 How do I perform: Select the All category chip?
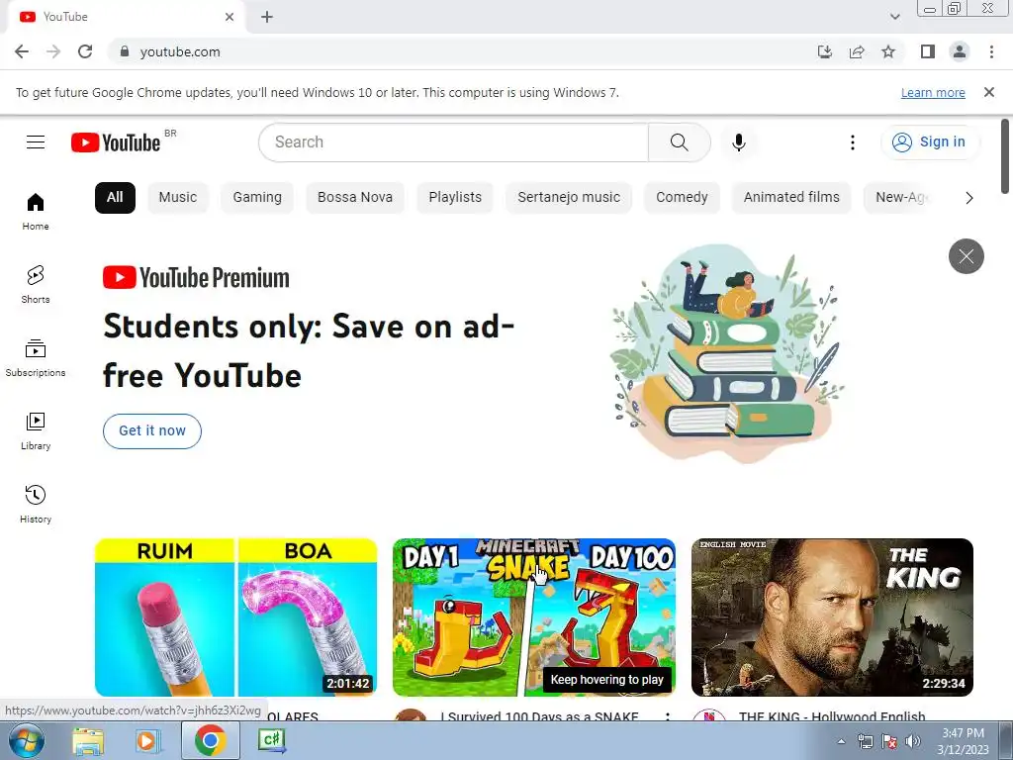click(x=115, y=198)
